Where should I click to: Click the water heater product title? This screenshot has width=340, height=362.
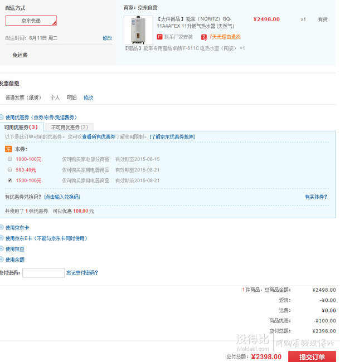pyautogui.click(x=196, y=22)
